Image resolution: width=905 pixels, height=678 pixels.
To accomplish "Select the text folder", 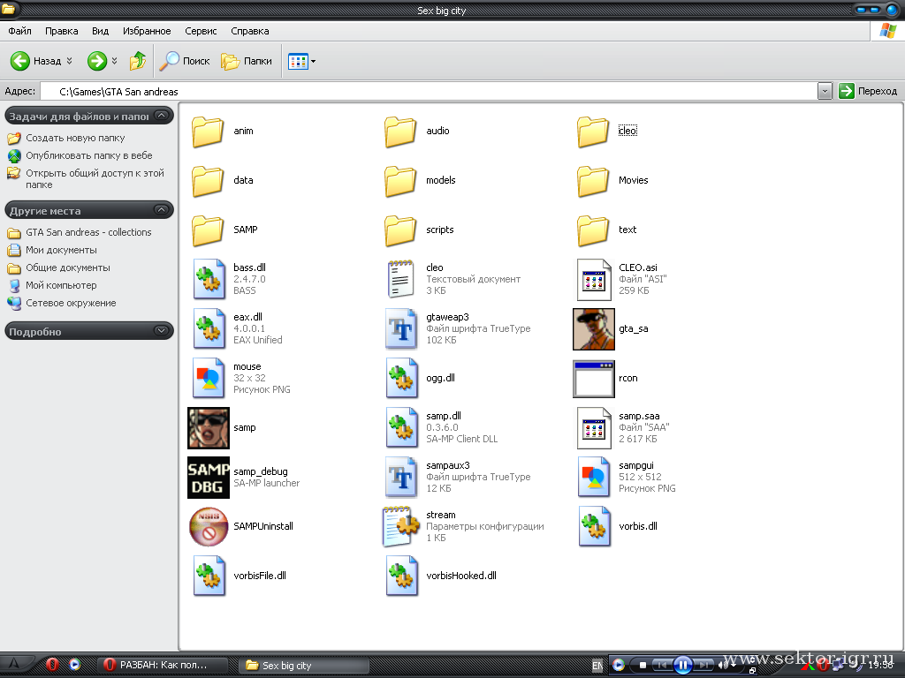I will coord(593,230).
